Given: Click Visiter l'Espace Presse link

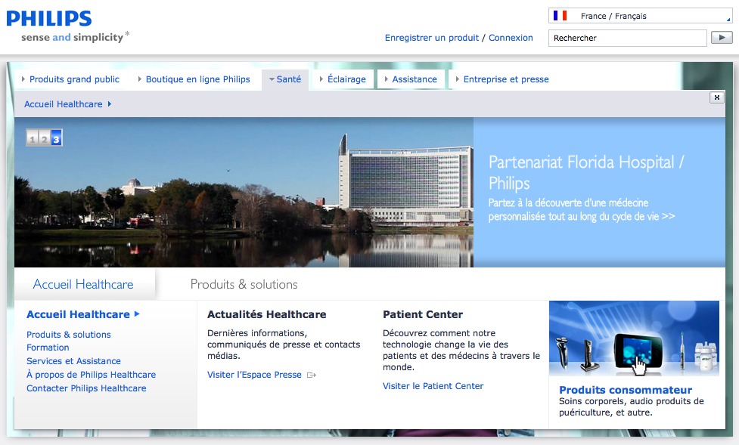Looking at the screenshot, I should (x=254, y=375).
